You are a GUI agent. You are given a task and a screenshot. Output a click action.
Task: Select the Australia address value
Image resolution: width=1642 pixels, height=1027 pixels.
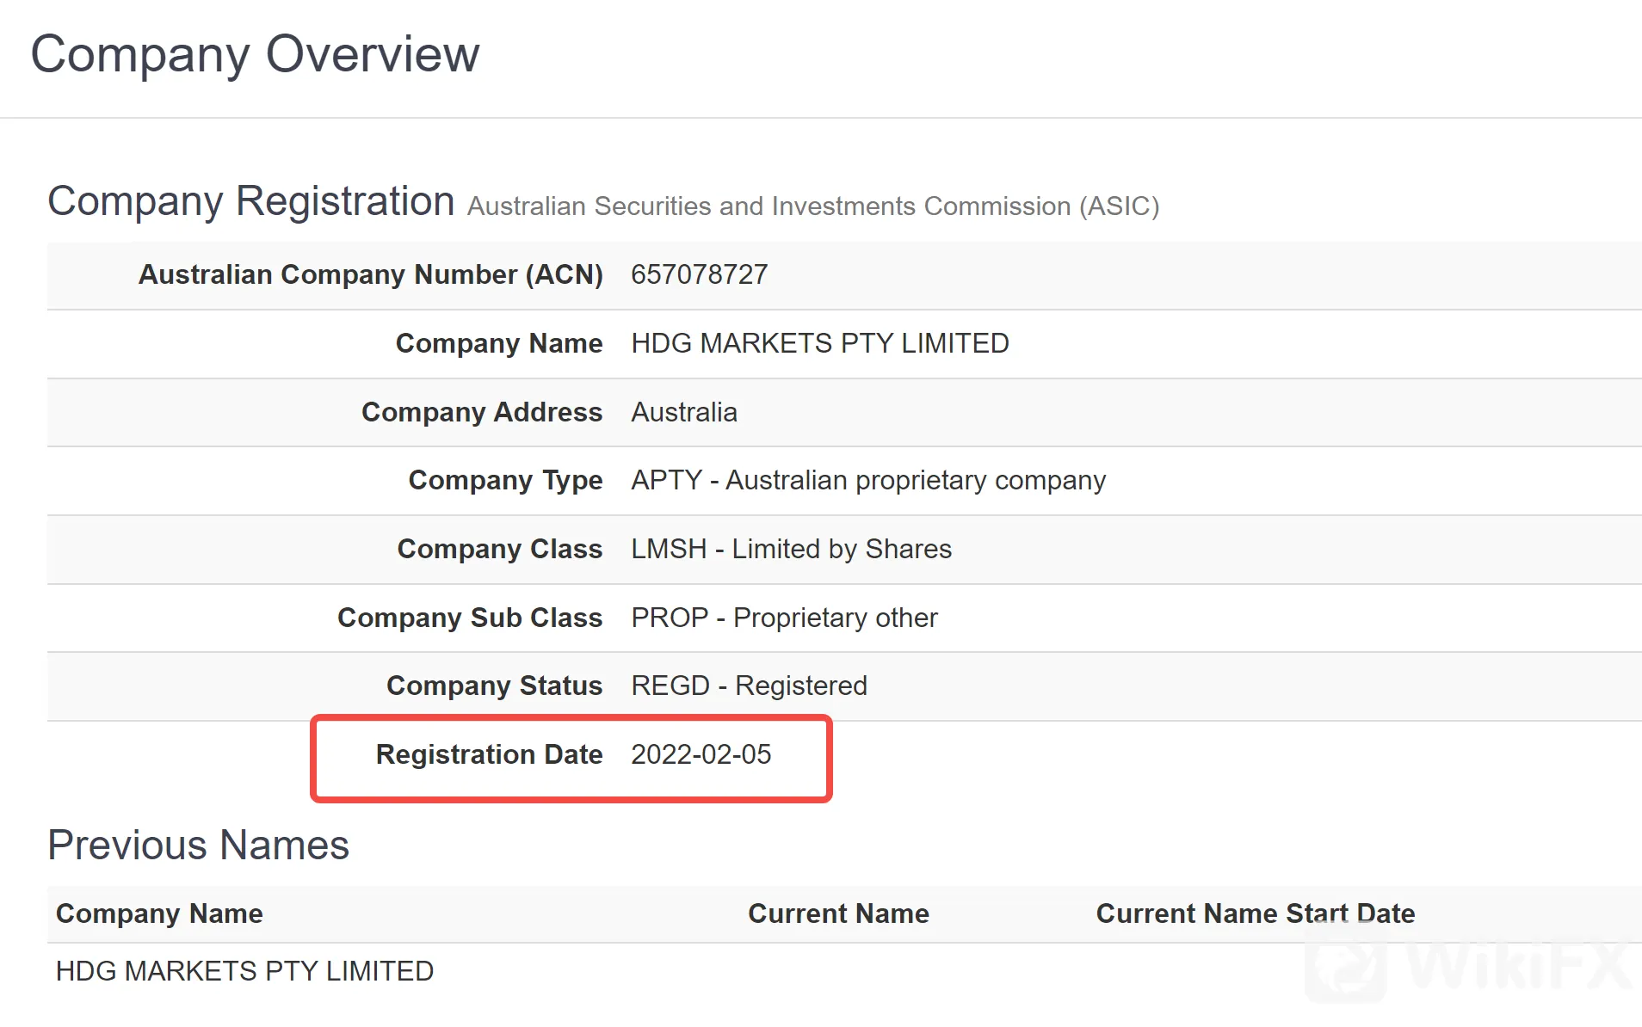(x=684, y=412)
